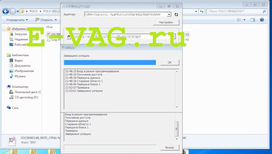Click the Explorer back arrow

click(6, 12)
